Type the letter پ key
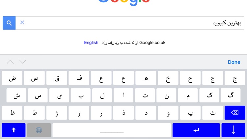247x139 pixels. (x=190, y=113)
